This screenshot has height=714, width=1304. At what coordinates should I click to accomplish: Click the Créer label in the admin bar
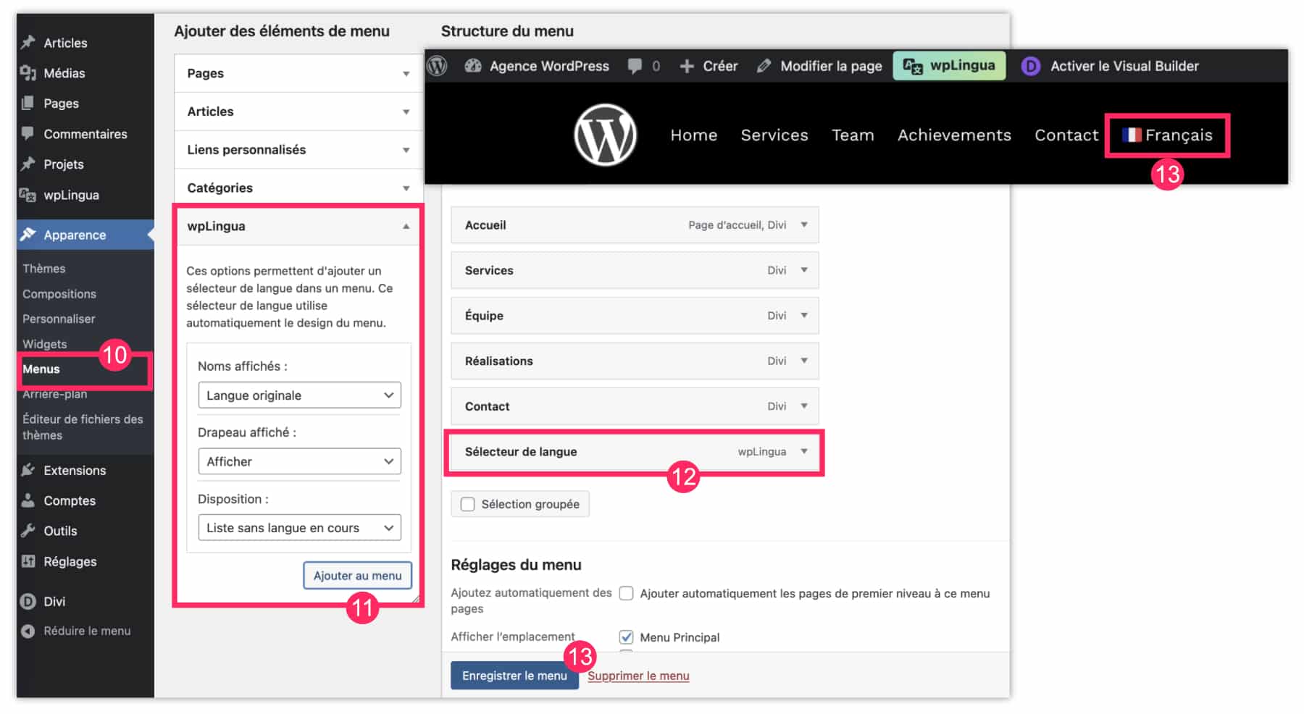point(720,67)
